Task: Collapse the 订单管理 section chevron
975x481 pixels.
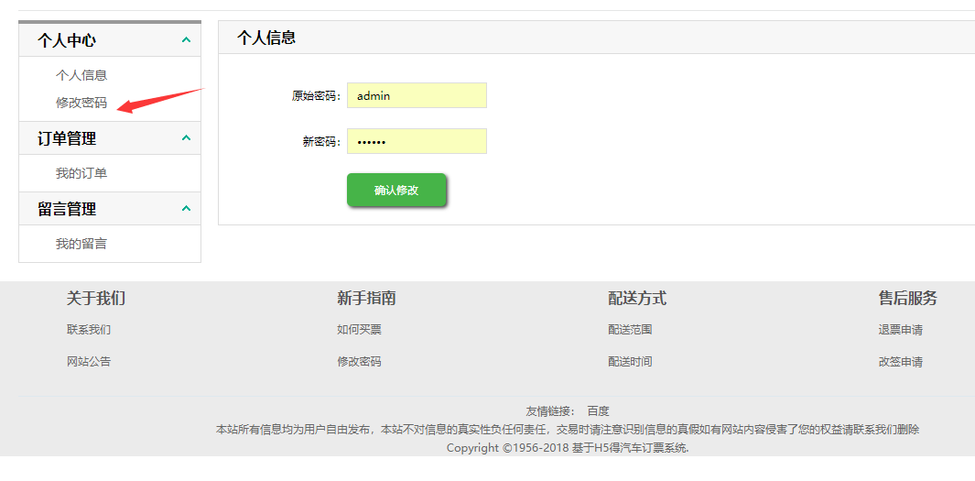Action: point(186,137)
